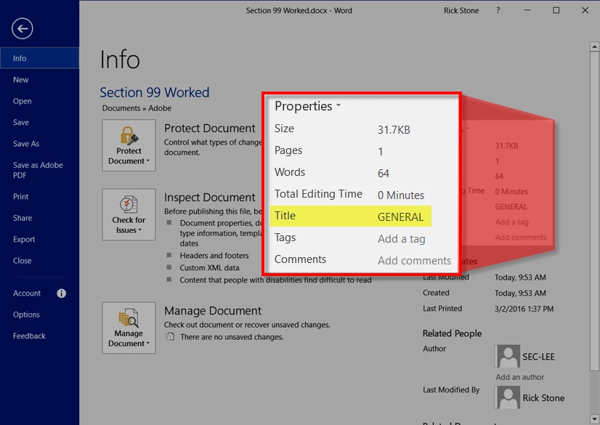Choose Save as Adobe PDF
600x425 pixels.
pos(39,170)
